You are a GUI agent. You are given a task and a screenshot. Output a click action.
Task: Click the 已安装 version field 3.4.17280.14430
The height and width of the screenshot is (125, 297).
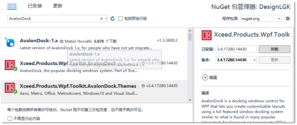point(236,49)
